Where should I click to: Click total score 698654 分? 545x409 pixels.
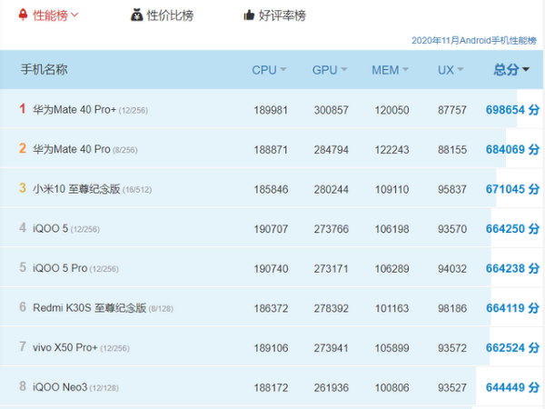tap(512, 110)
